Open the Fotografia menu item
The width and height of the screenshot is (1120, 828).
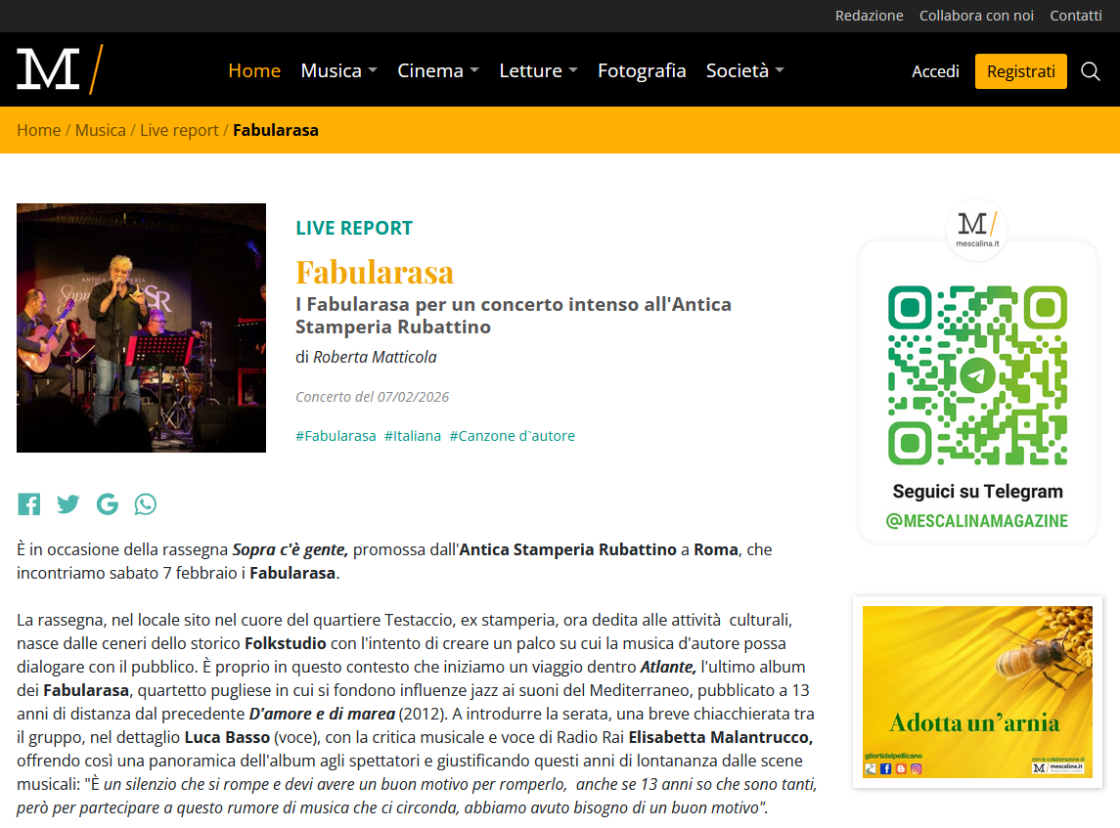coord(642,70)
